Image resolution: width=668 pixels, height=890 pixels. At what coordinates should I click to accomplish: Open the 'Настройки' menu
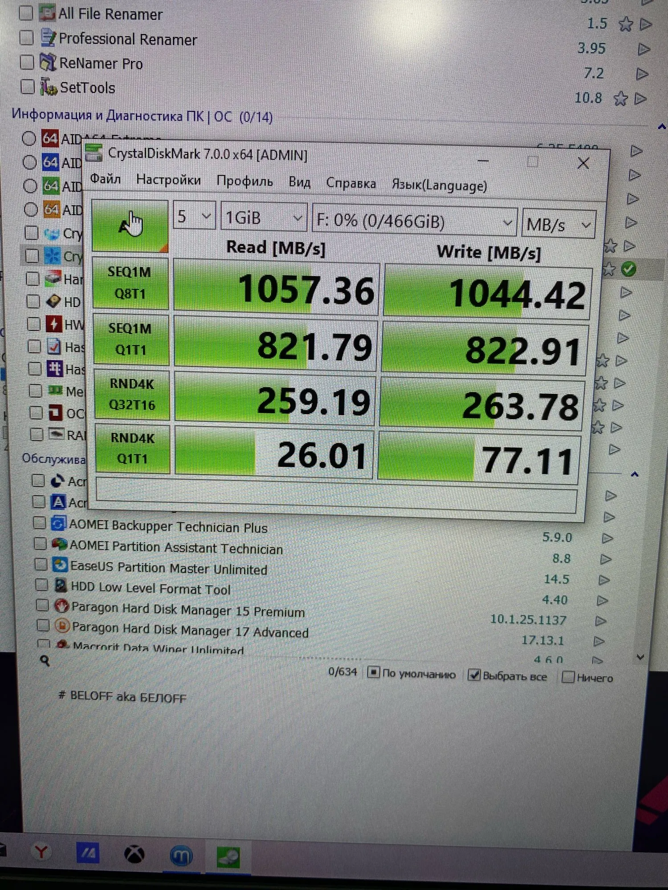pos(169,180)
